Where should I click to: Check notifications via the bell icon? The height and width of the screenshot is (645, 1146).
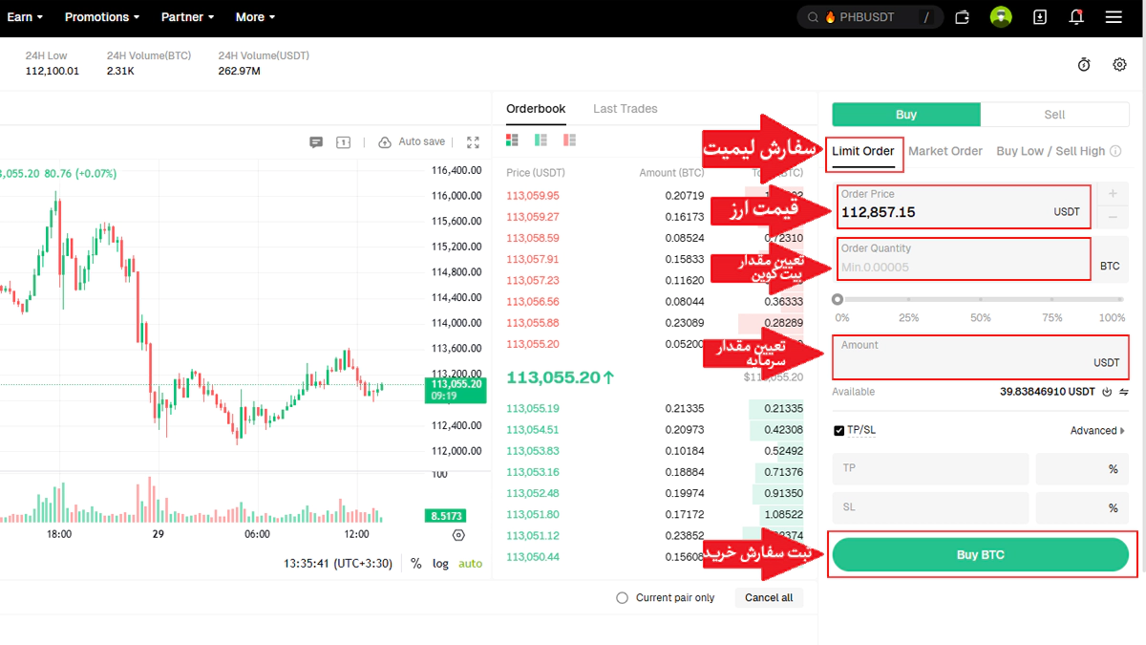pyautogui.click(x=1076, y=16)
